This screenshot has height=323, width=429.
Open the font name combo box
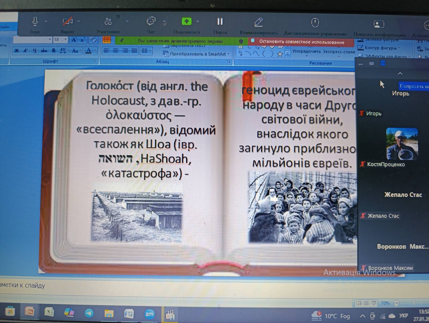click(32, 40)
